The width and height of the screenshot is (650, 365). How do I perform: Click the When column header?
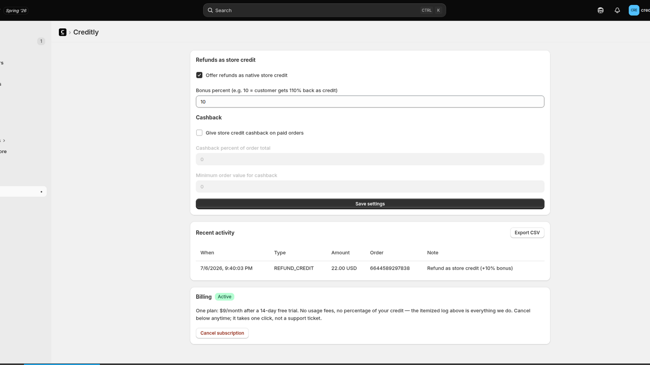coord(207,253)
